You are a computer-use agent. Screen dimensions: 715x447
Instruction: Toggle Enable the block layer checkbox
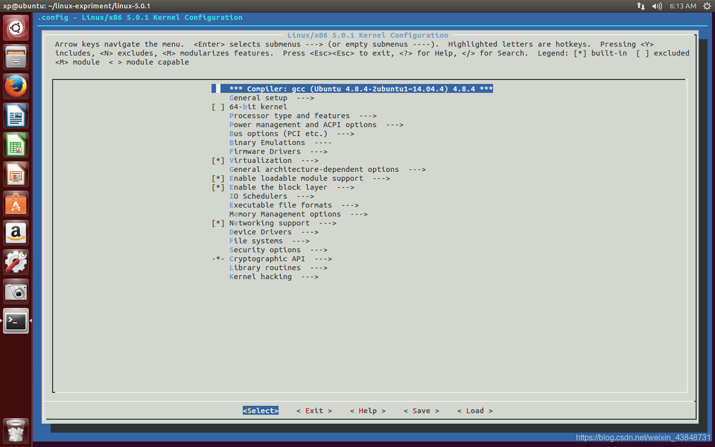[x=218, y=187]
